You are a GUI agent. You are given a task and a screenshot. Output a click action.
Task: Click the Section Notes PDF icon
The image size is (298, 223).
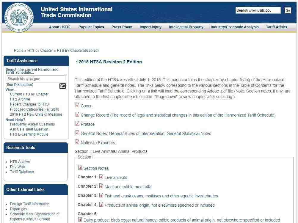80,167
